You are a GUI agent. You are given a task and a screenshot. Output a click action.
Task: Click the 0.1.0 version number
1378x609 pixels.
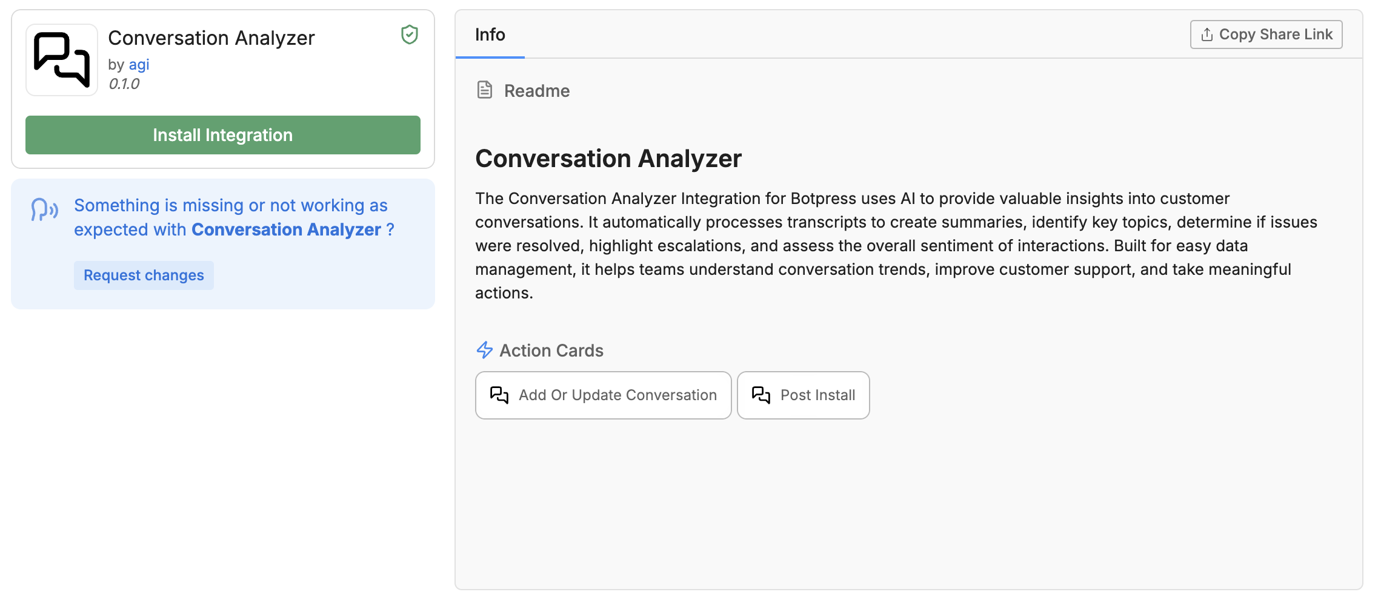click(x=124, y=84)
